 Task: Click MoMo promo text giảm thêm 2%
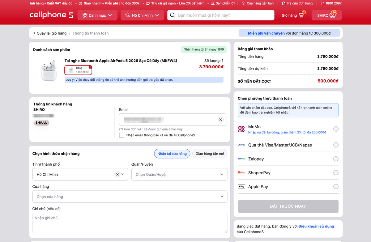point(287,132)
